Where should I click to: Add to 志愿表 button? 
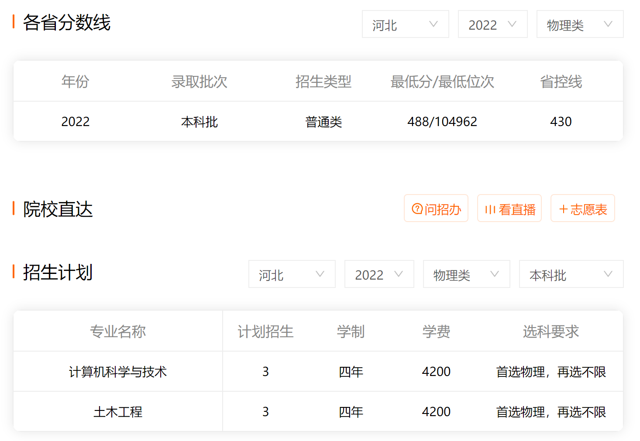(583, 209)
